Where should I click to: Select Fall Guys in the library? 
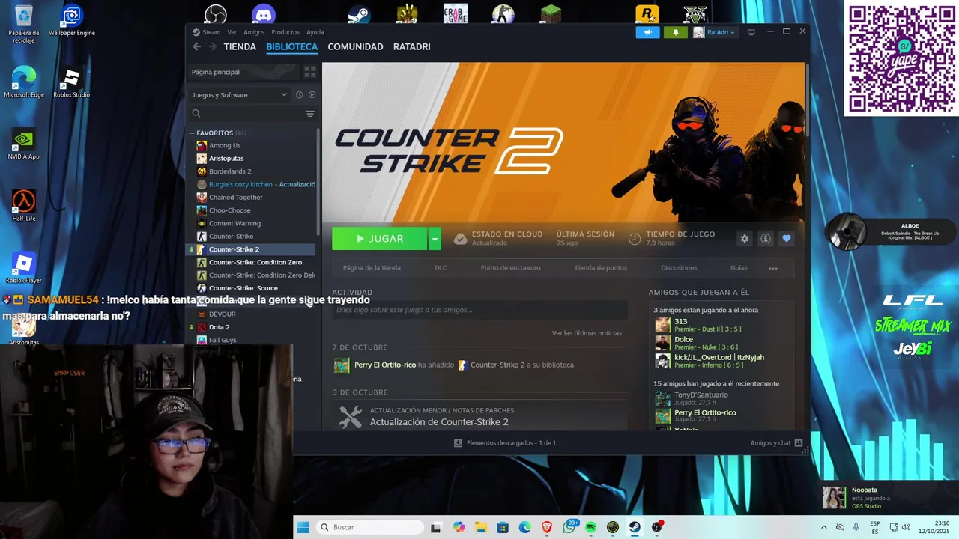click(x=223, y=340)
